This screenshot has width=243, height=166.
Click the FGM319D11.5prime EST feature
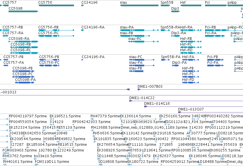pyautogui.click(x=37, y=165)
